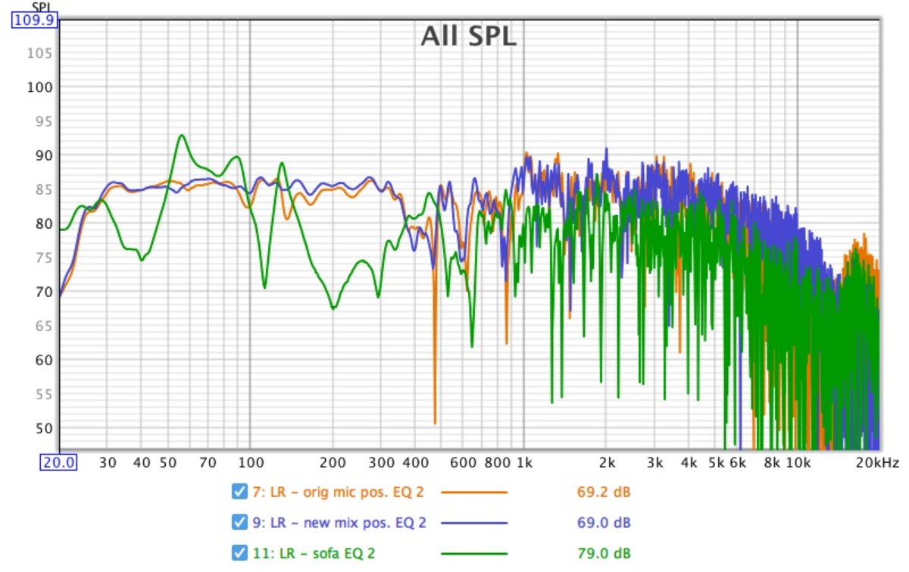Click the 69.0 dB readout value
Screen dimensions: 909x572
click(x=603, y=523)
